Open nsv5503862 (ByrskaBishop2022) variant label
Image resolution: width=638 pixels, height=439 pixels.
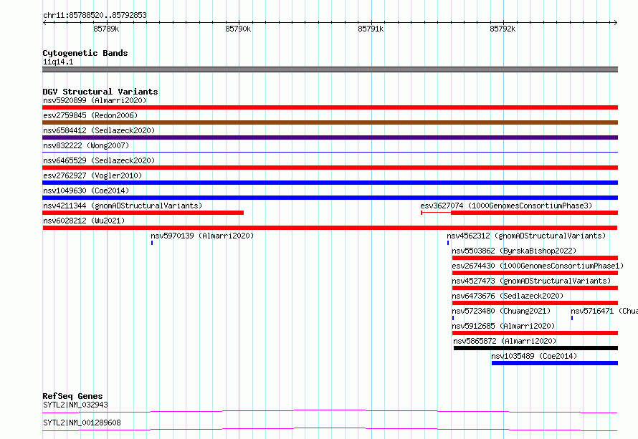pyautogui.click(x=514, y=251)
